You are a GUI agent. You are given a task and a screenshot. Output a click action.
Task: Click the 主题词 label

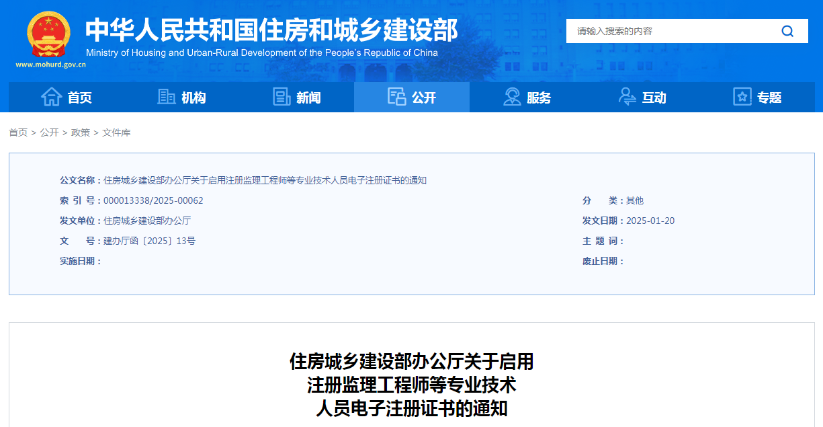pyautogui.click(x=603, y=241)
